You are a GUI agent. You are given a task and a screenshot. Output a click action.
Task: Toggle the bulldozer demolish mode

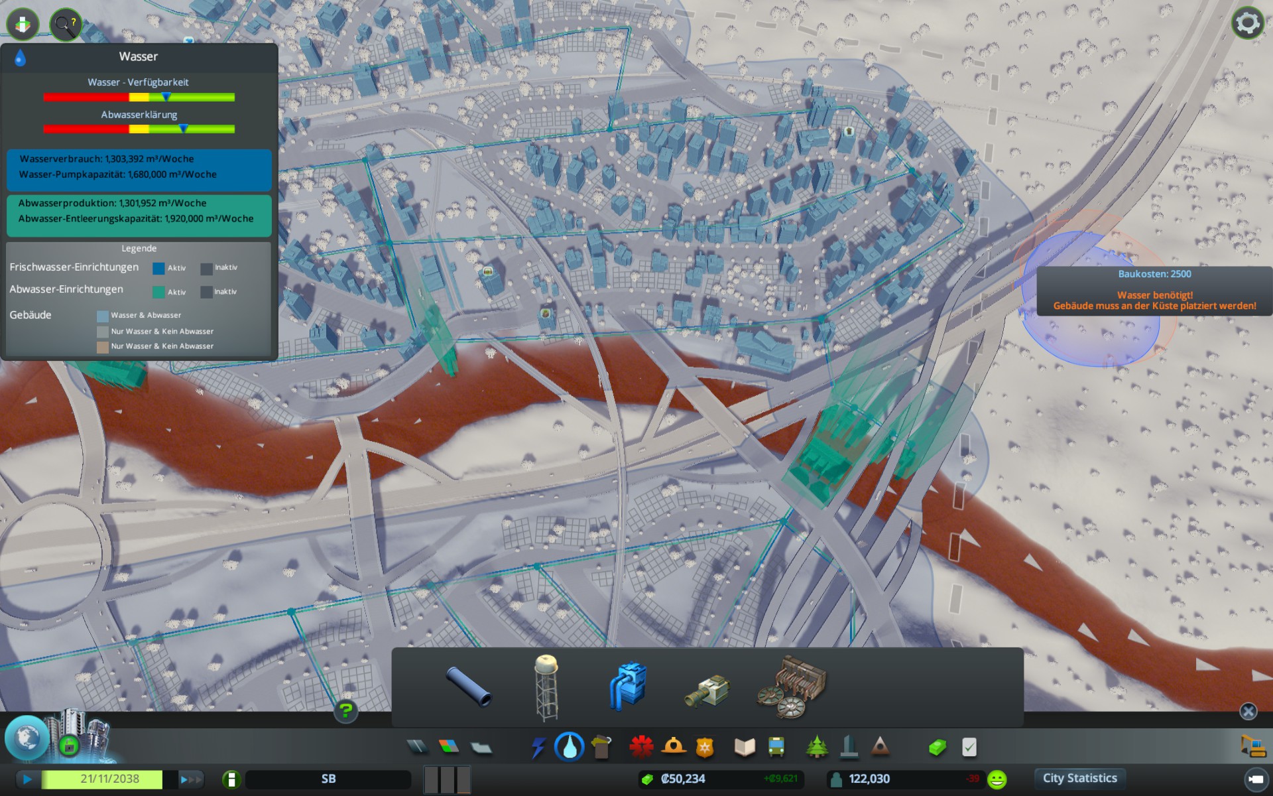(x=1252, y=746)
